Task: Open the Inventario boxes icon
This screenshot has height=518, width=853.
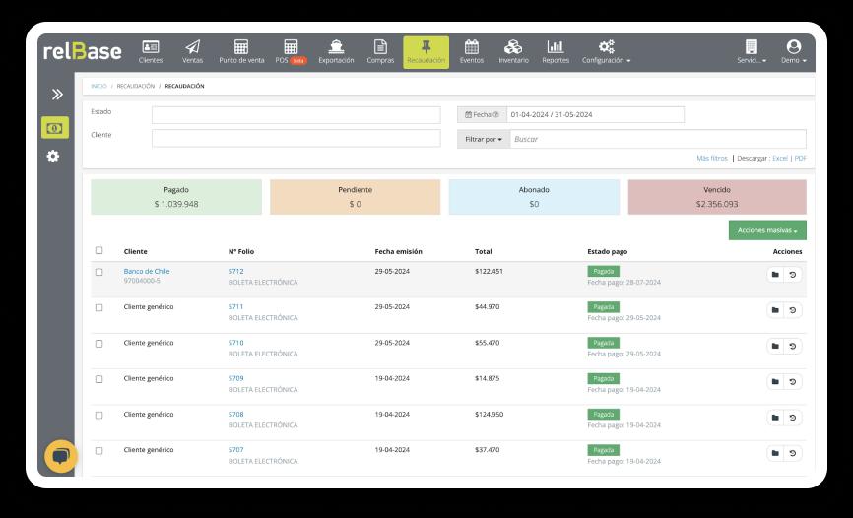Action: 513,47
